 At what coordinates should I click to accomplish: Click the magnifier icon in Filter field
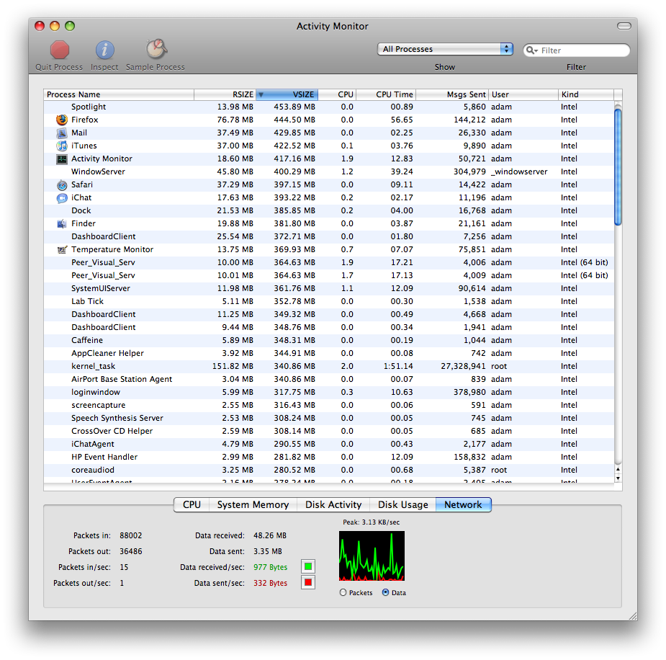[x=532, y=50]
